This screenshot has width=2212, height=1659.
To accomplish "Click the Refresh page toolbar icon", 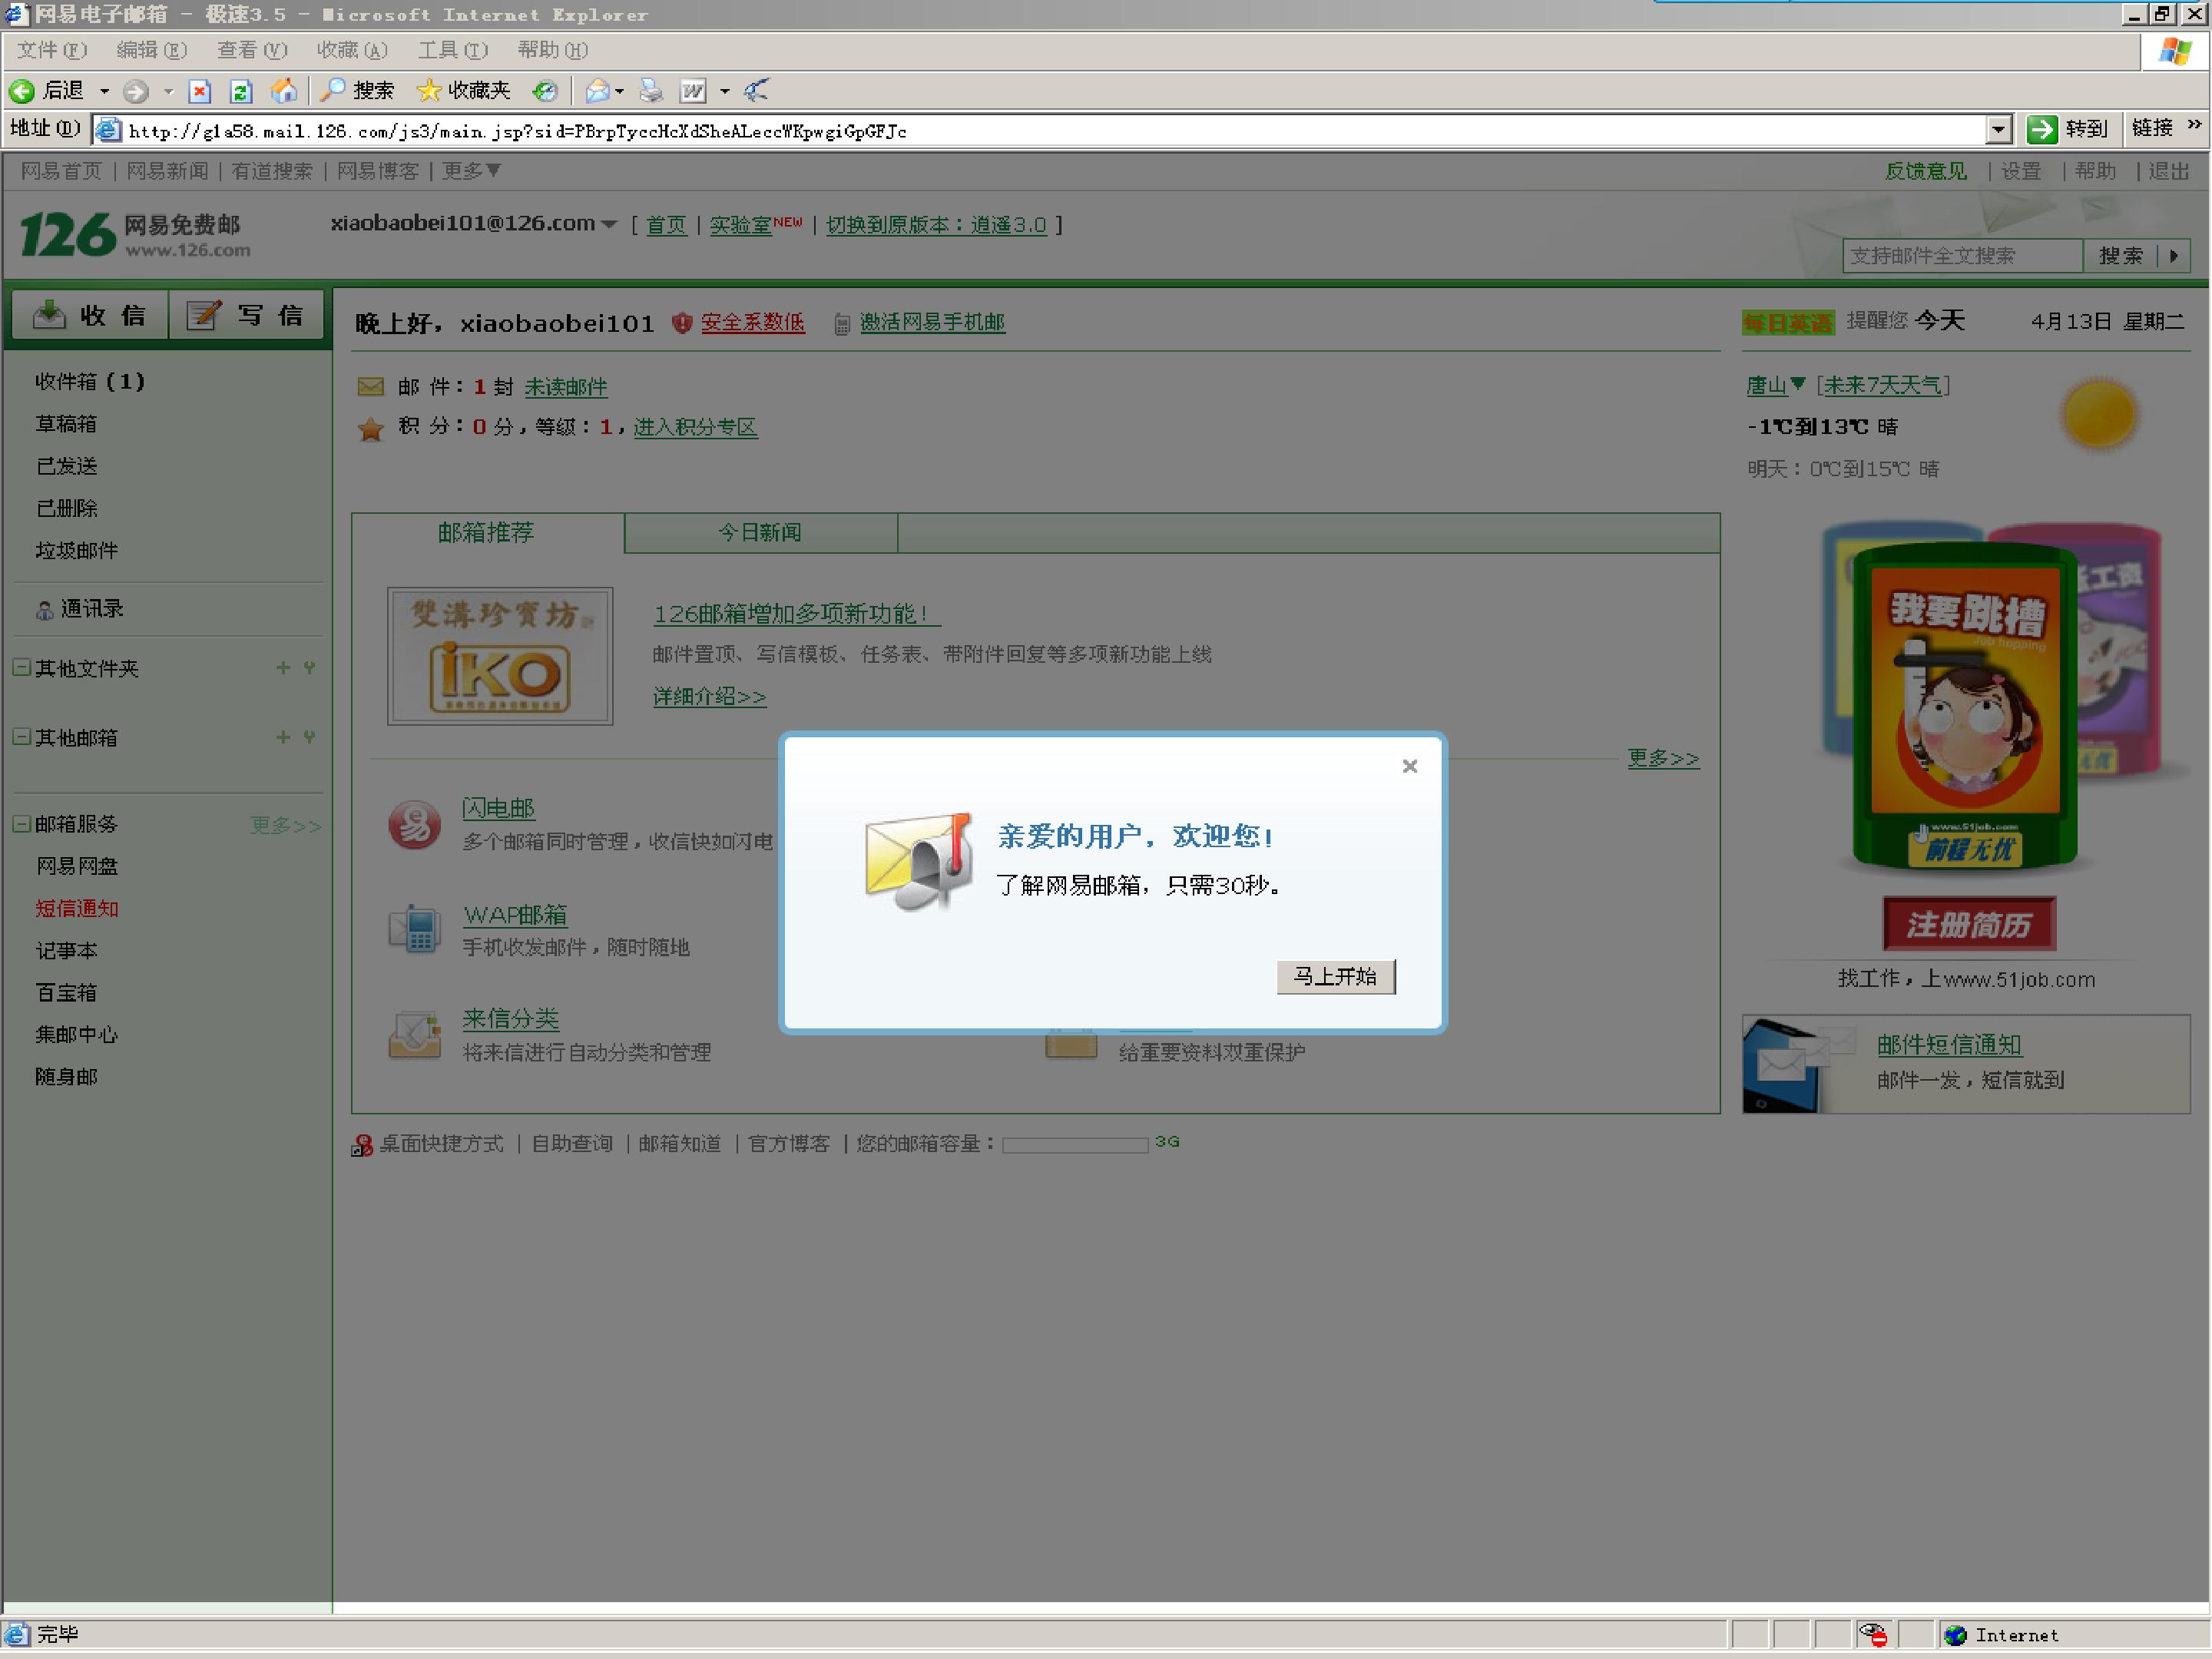I will [x=241, y=92].
